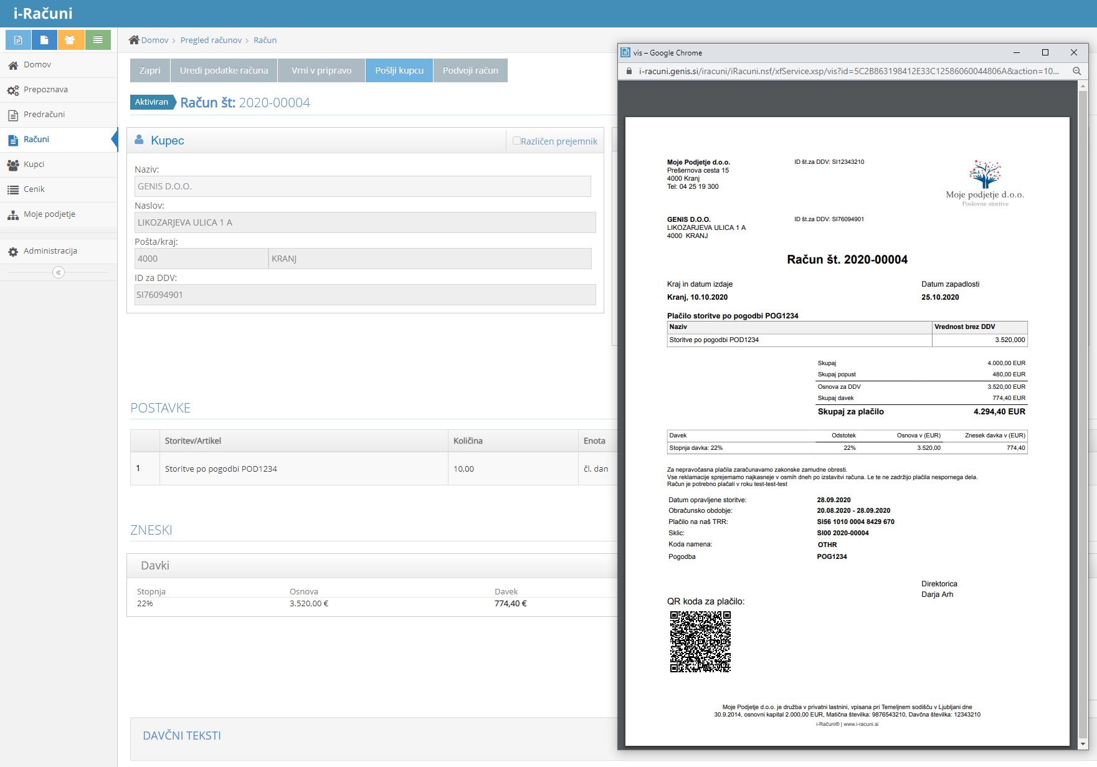Image resolution: width=1097 pixels, height=767 pixels.
Task: Click the Davki panel header
Action: coord(373,566)
